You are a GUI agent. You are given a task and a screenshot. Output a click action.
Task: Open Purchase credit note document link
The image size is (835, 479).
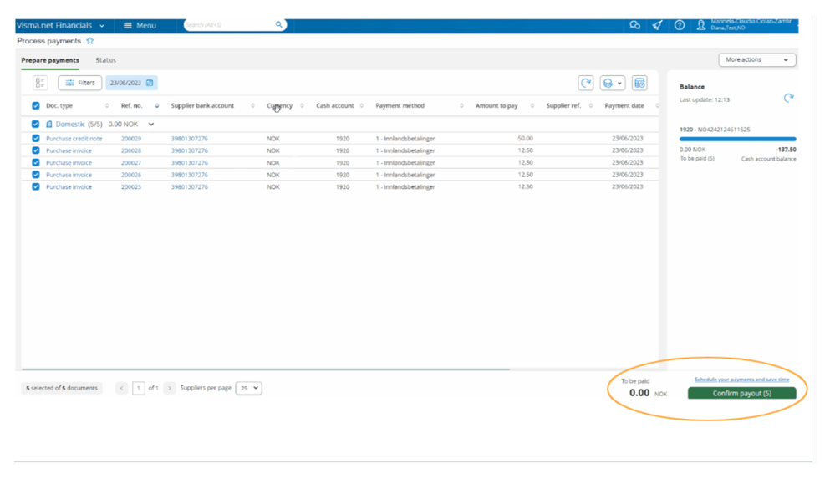pos(74,139)
